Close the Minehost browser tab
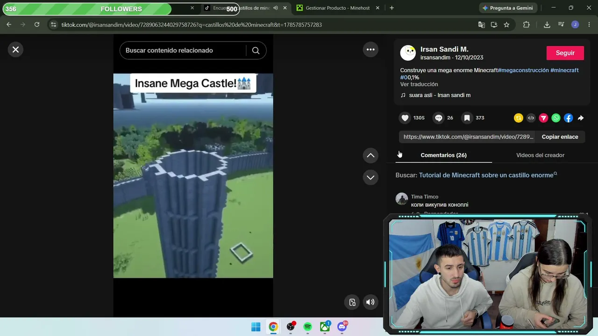The width and height of the screenshot is (598, 336). (378, 8)
